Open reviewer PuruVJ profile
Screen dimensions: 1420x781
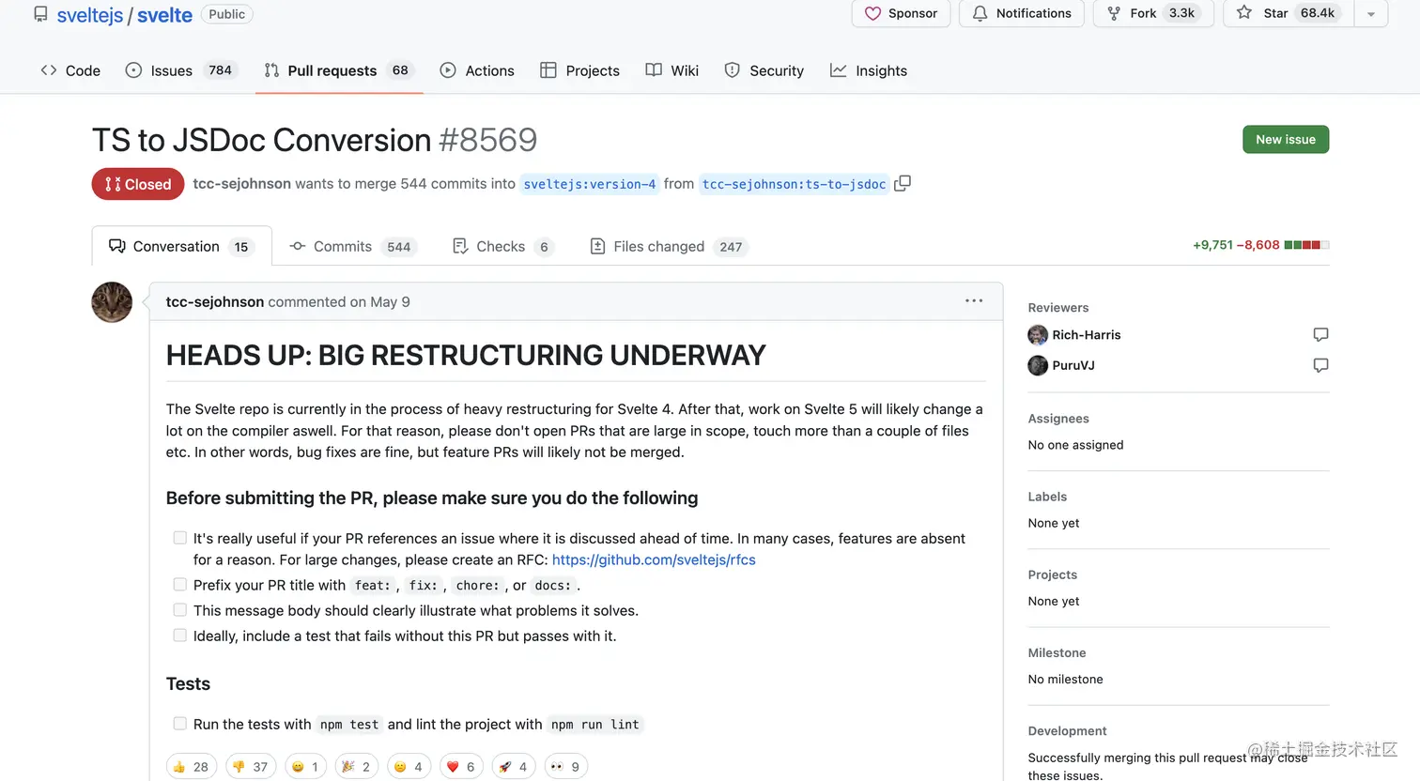[1073, 365]
